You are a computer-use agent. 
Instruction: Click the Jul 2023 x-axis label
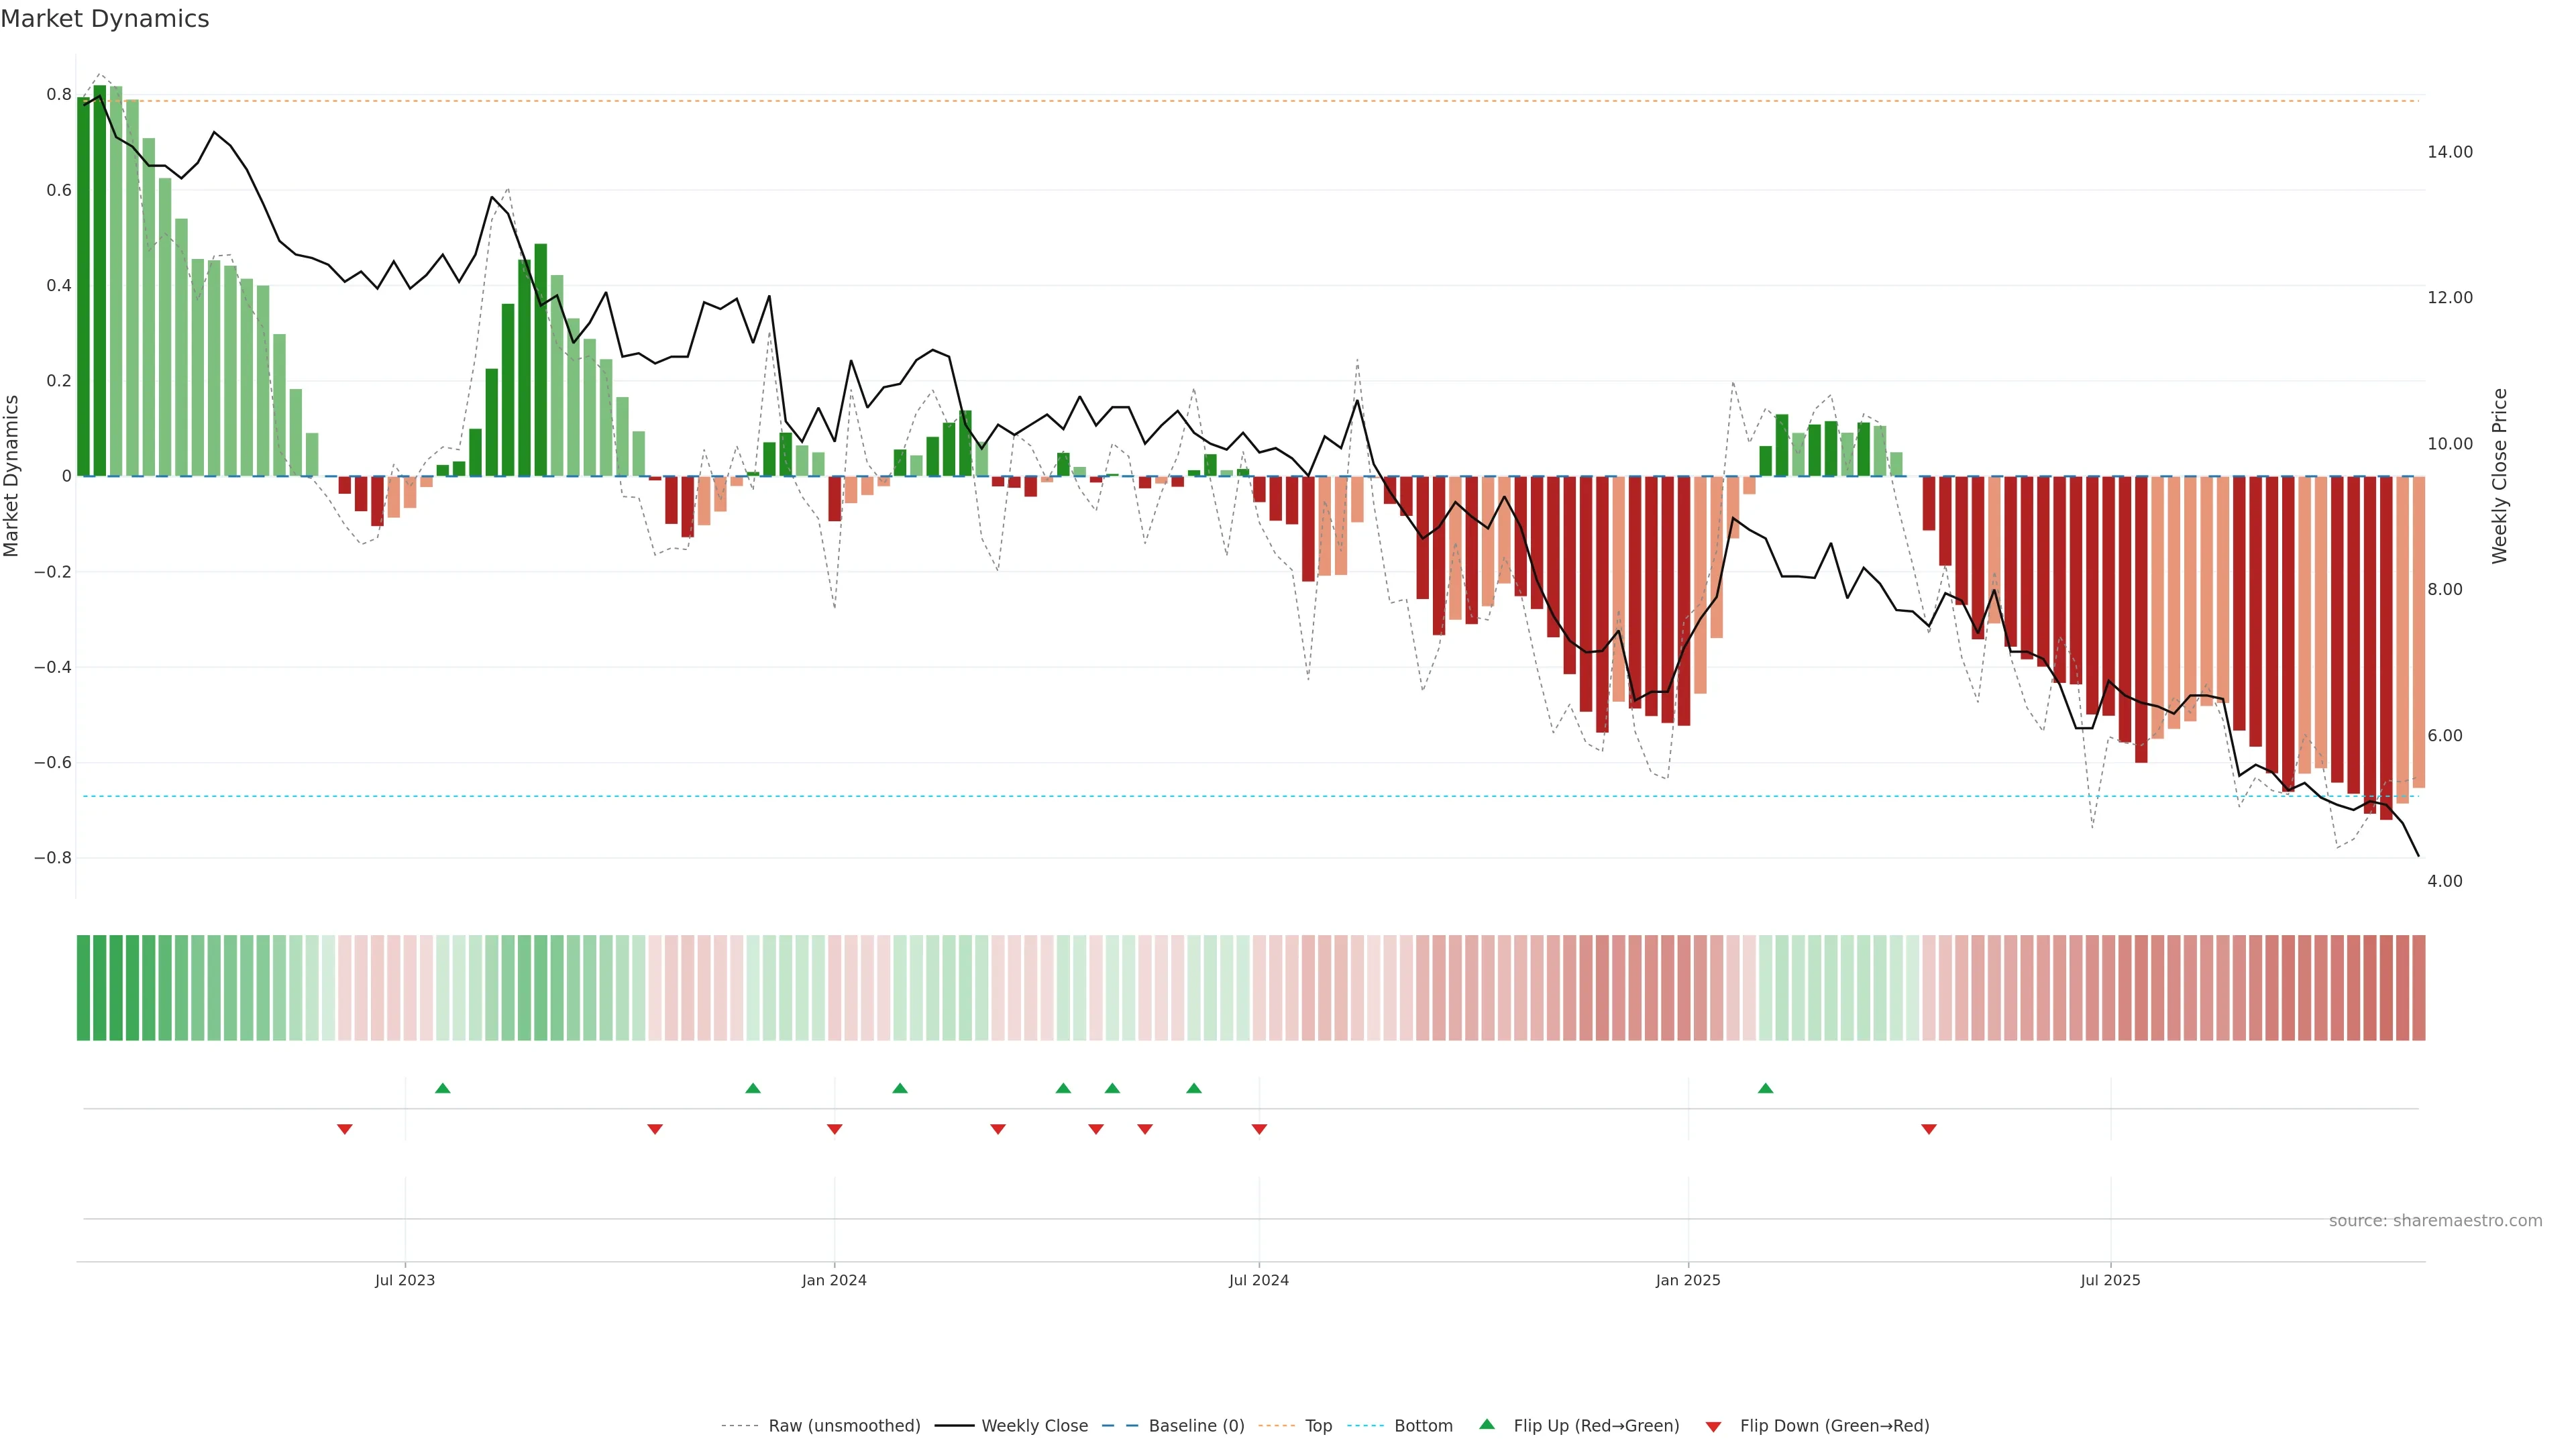(405, 1280)
